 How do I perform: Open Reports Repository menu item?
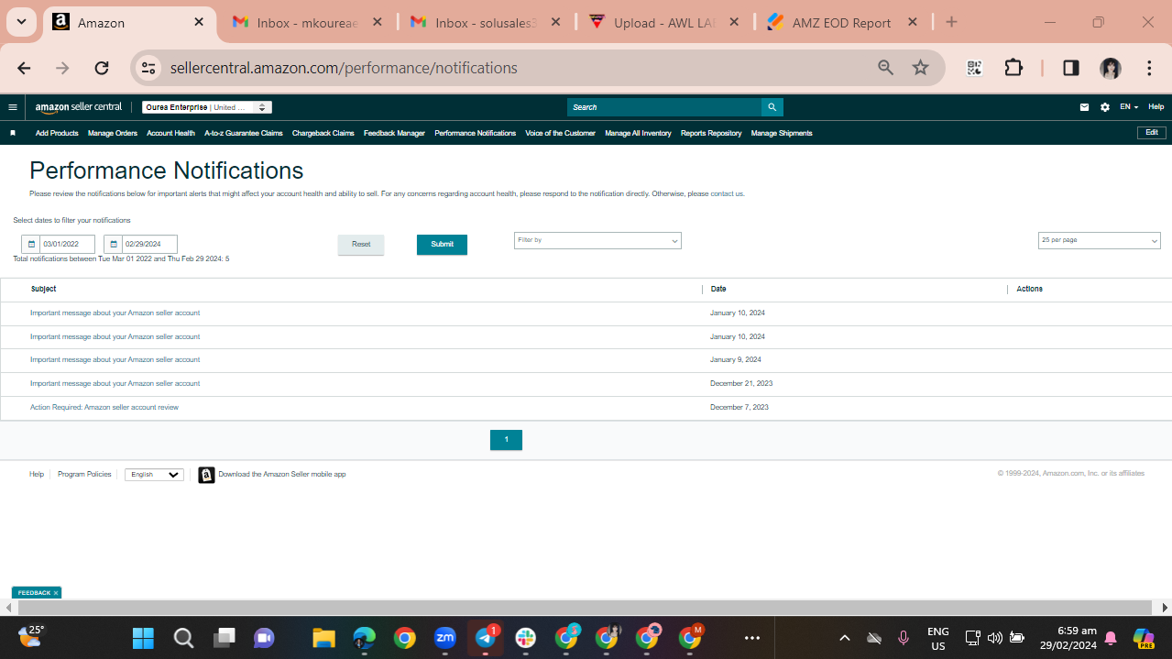tap(711, 133)
